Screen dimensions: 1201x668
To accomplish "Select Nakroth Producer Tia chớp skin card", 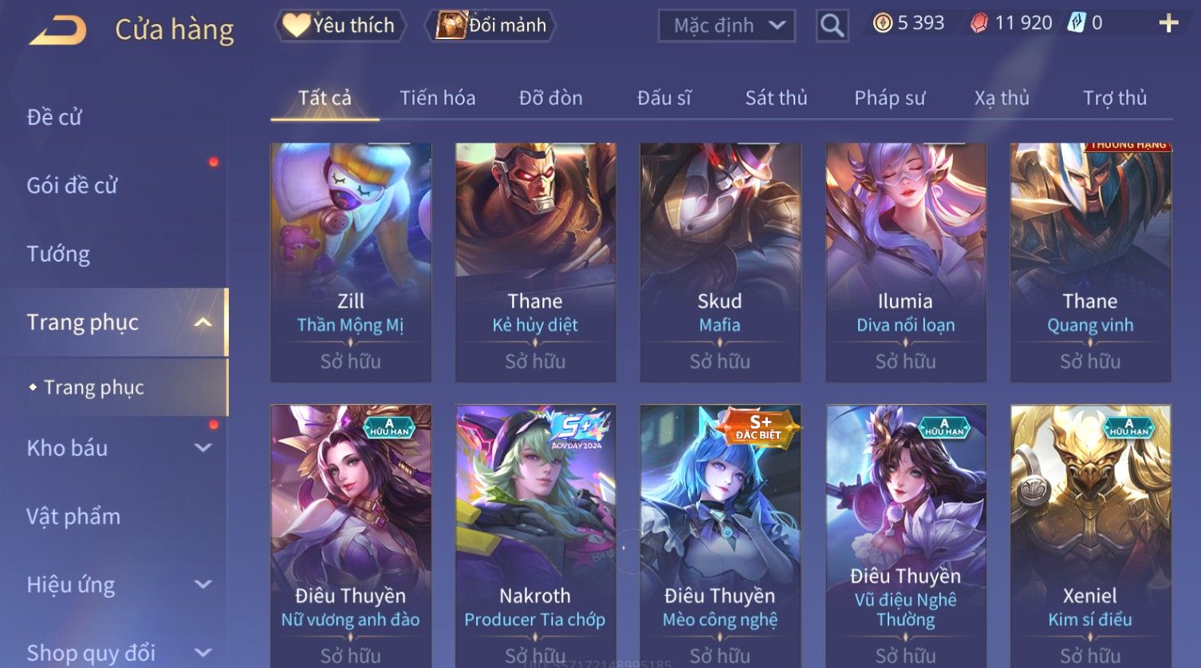I will coord(535,536).
